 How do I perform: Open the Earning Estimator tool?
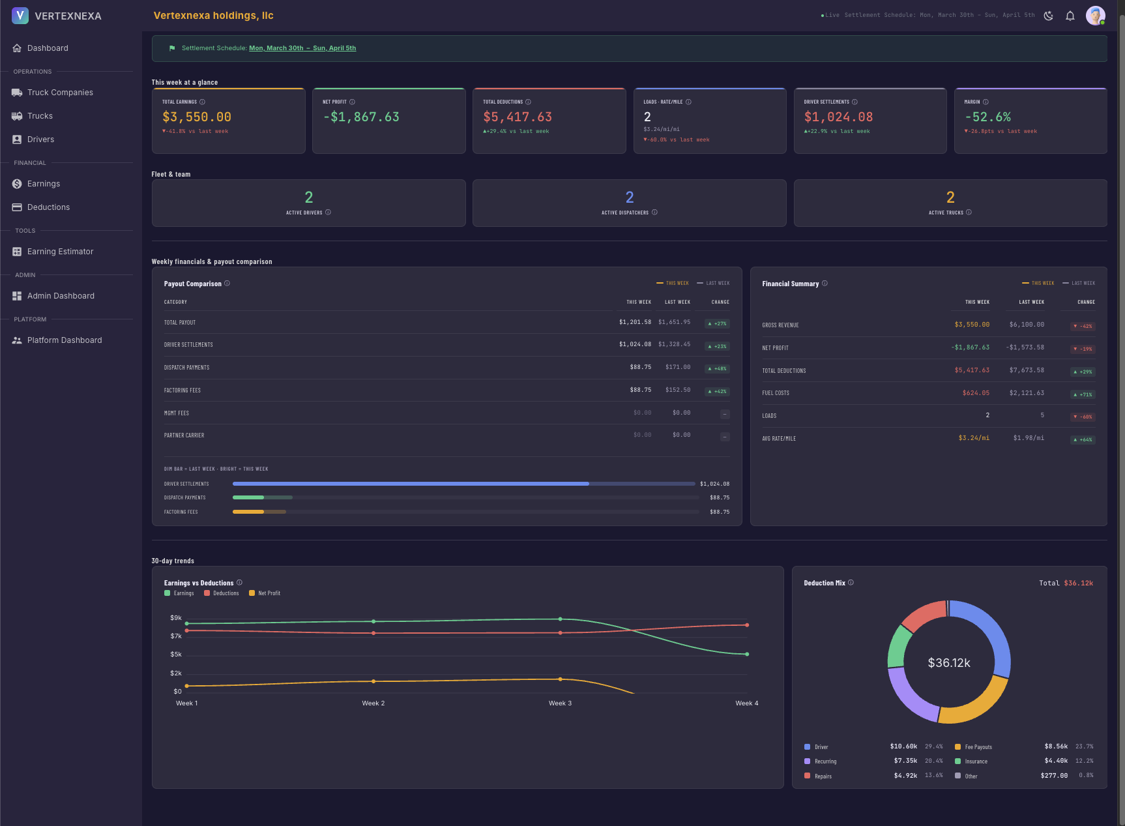click(x=60, y=251)
